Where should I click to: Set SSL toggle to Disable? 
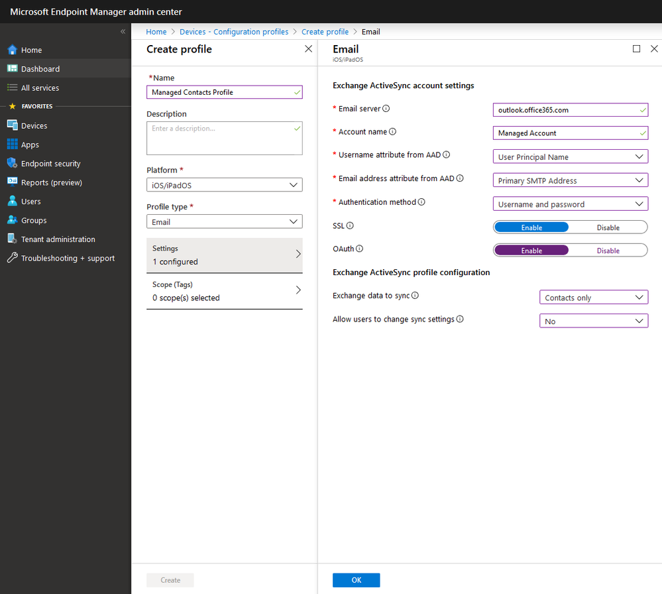[608, 227]
